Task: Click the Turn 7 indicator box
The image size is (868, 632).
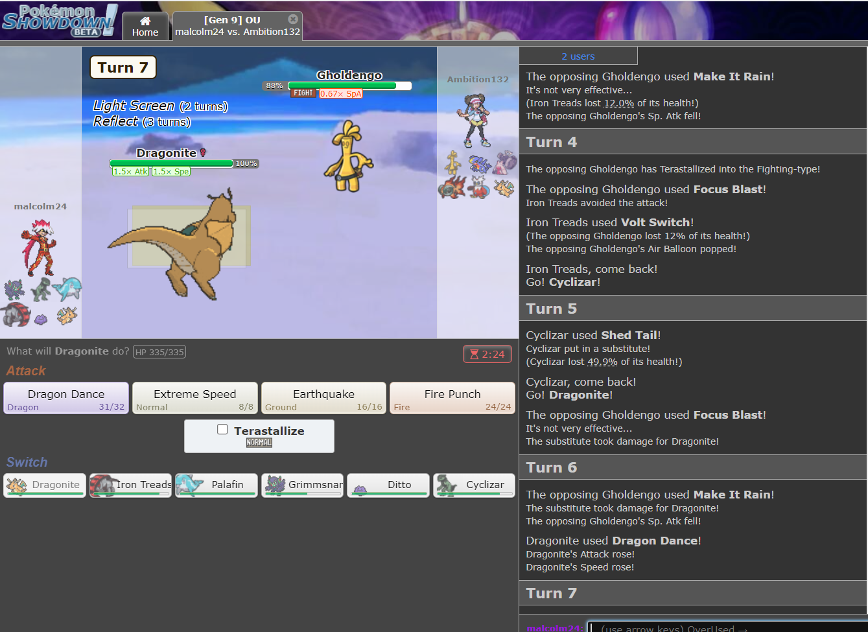Action: (123, 67)
